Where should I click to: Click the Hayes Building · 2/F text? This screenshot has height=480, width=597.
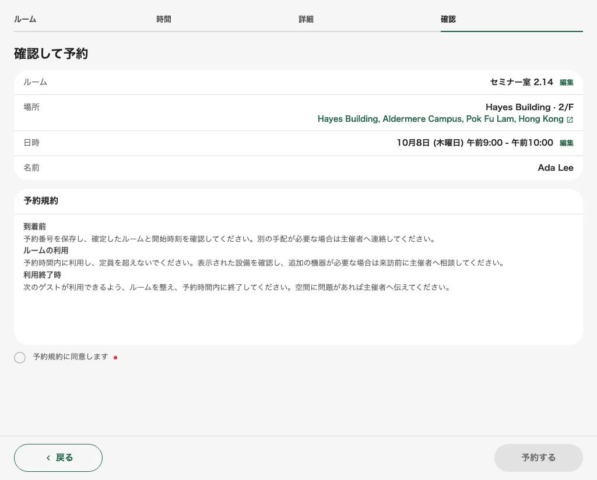click(x=529, y=107)
